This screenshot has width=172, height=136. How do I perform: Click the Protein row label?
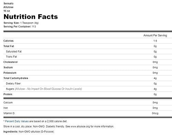point(8,94)
